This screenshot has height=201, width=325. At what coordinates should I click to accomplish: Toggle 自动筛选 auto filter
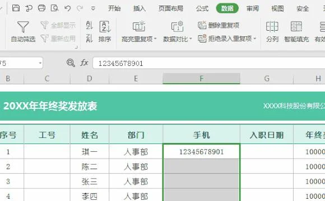[23, 31]
